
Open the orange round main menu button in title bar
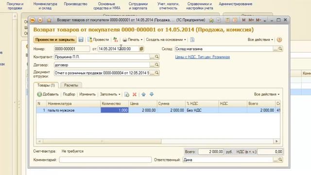point(40,20)
